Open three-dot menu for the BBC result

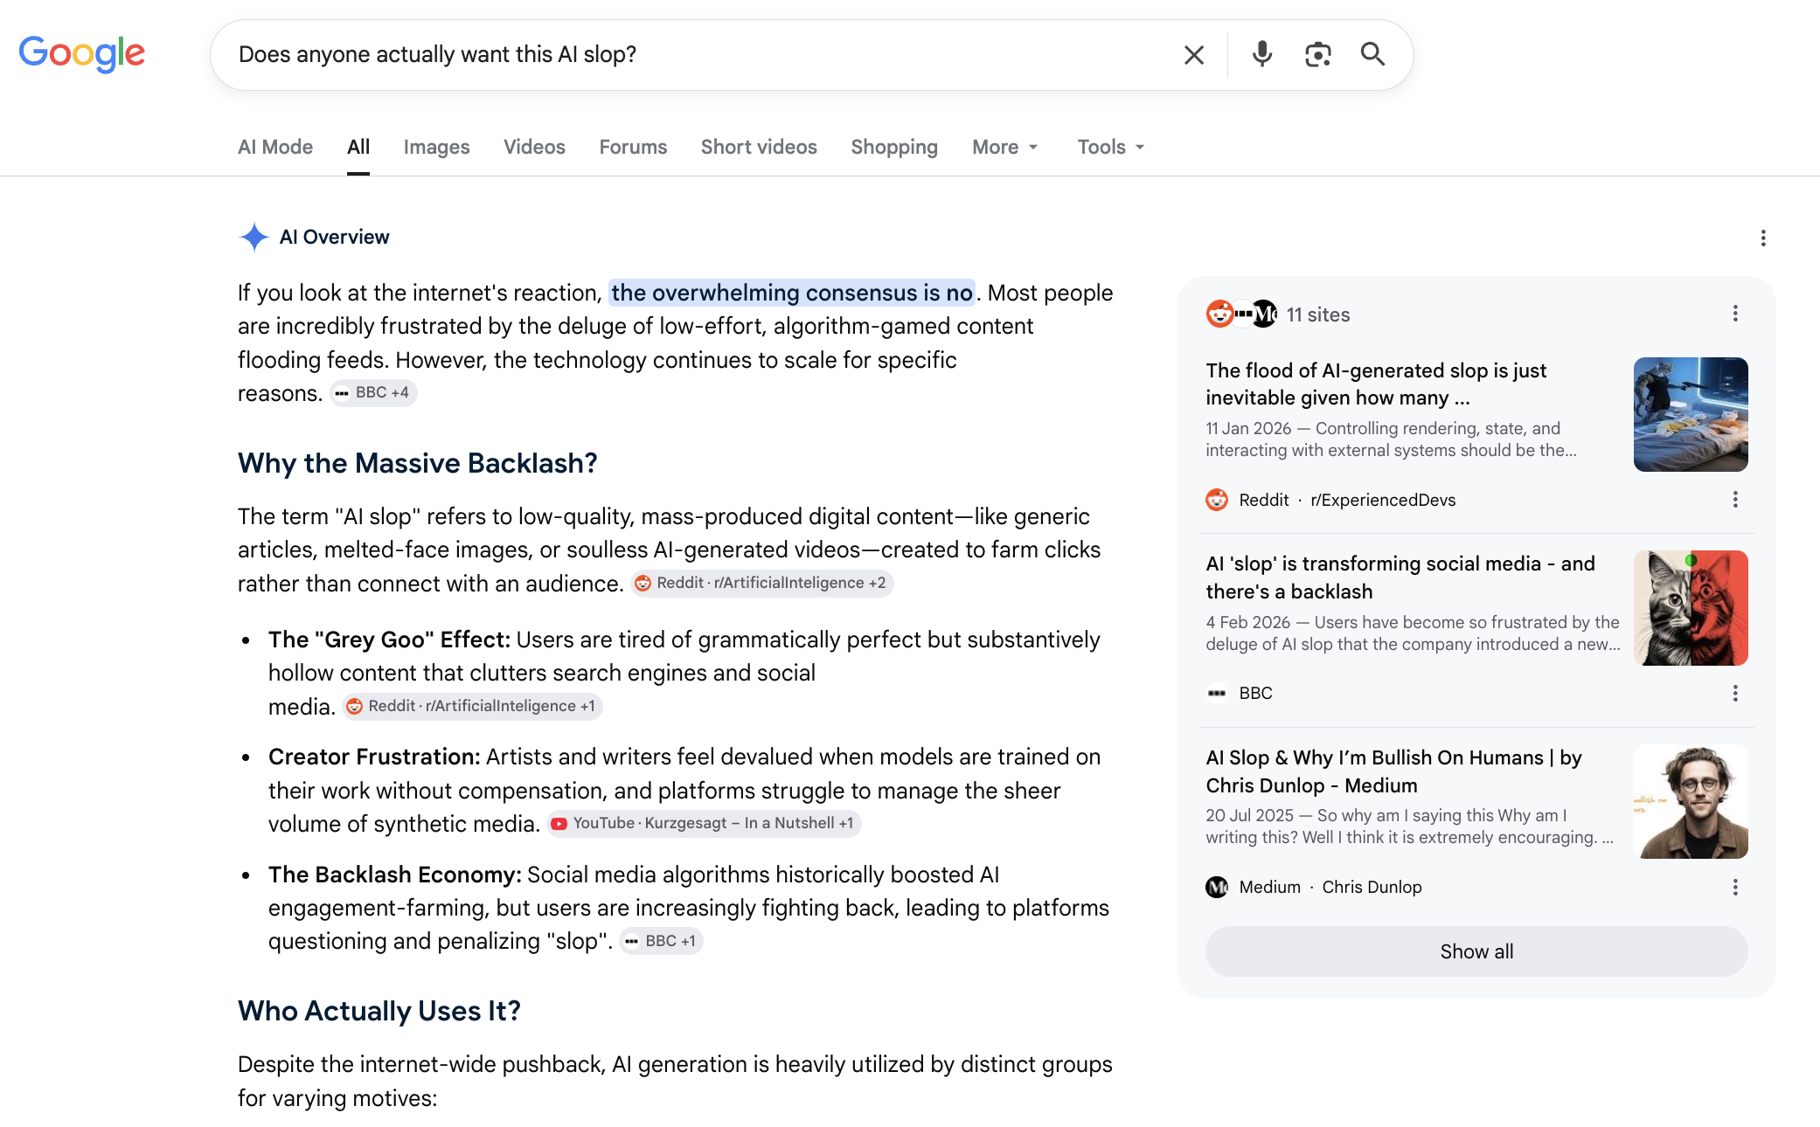(1735, 694)
